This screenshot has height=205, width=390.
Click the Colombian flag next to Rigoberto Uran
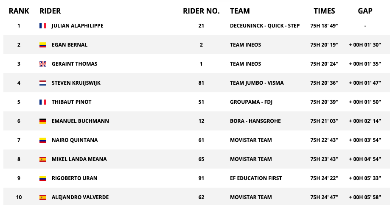pyautogui.click(x=43, y=178)
